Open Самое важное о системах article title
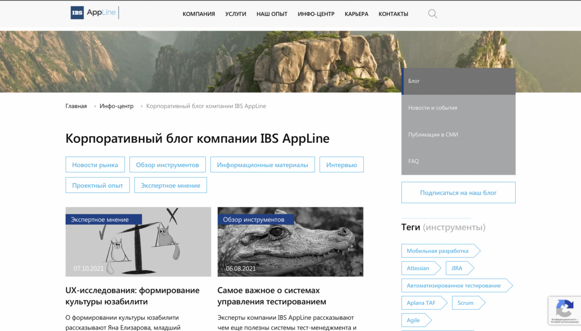 tap(272, 296)
